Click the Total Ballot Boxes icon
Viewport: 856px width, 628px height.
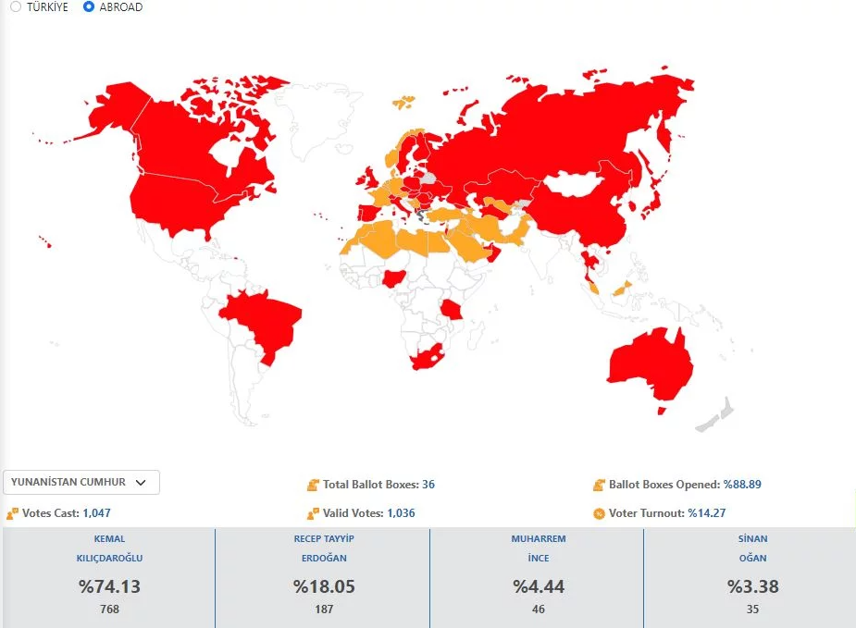[314, 485]
